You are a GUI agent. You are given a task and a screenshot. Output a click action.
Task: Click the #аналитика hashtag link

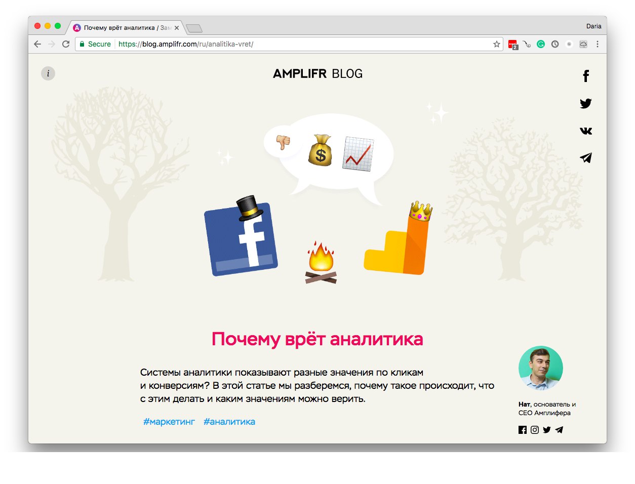pyautogui.click(x=229, y=422)
